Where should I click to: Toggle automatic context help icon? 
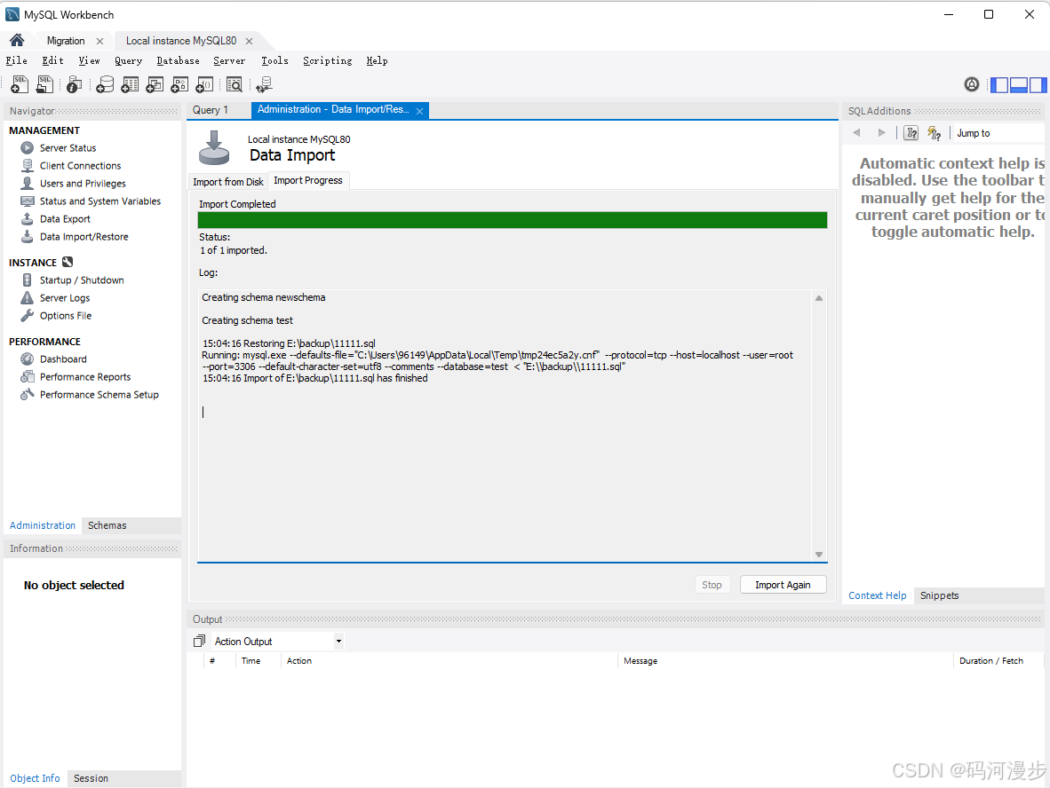pyautogui.click(x=935, y=133)
